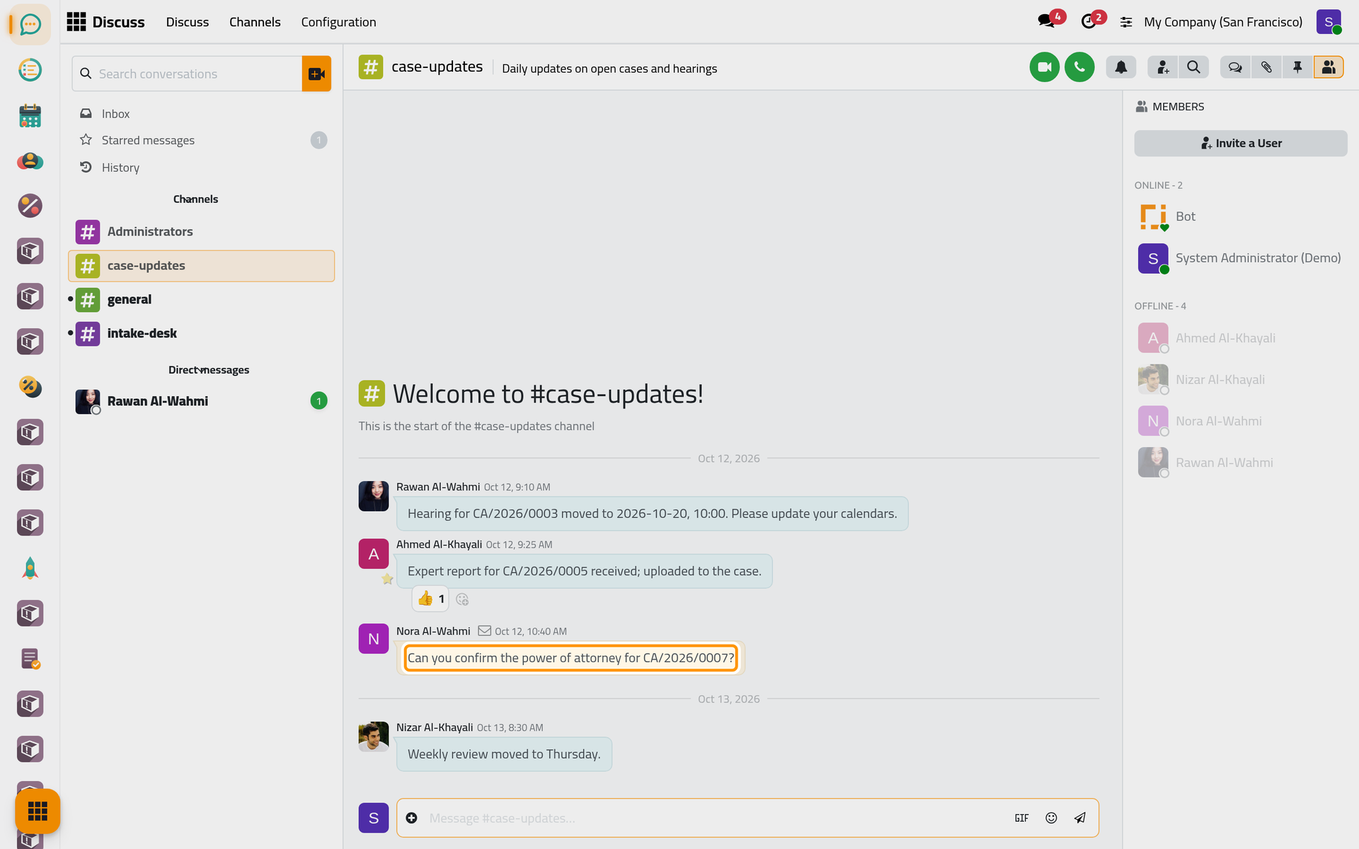Click the case-updates channel name in header
Screen dimensions: 1359x849
click(x=437, y=67)
